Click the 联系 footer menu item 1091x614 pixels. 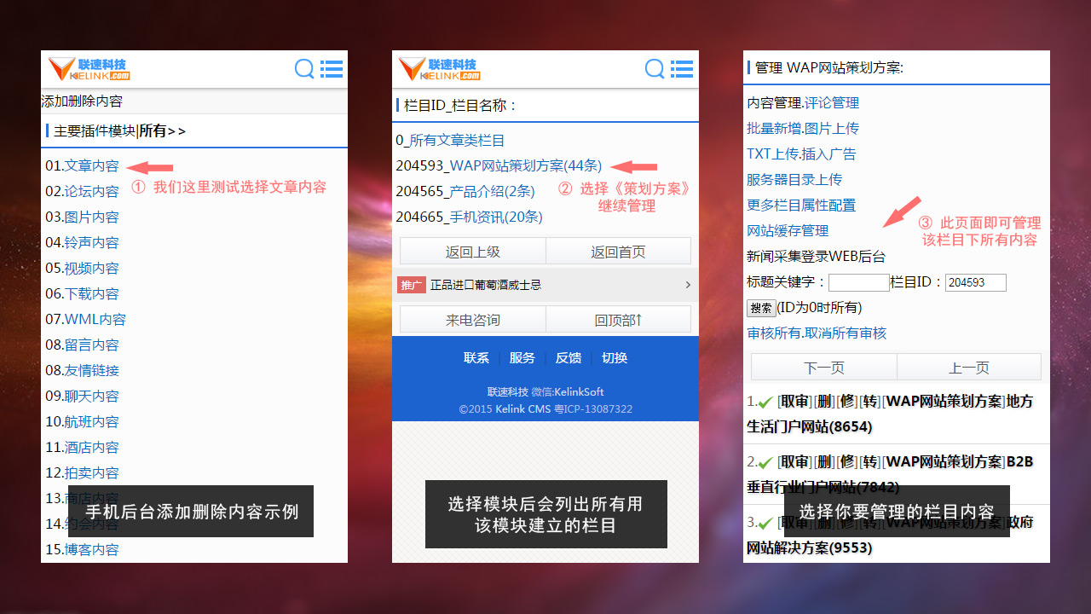(x=476, y=358)
